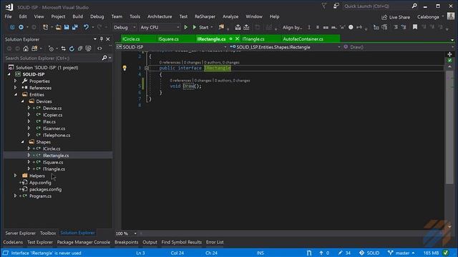Open the Package Manager Console tab

pyautogui.click(x=84, y=242)
